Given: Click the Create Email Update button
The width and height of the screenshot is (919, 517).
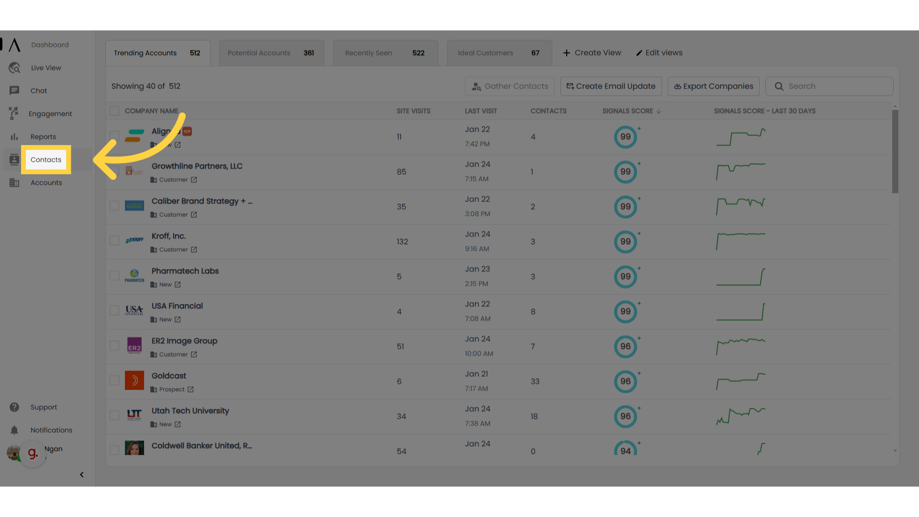Looking at the screenshot, I should point(611,86).
